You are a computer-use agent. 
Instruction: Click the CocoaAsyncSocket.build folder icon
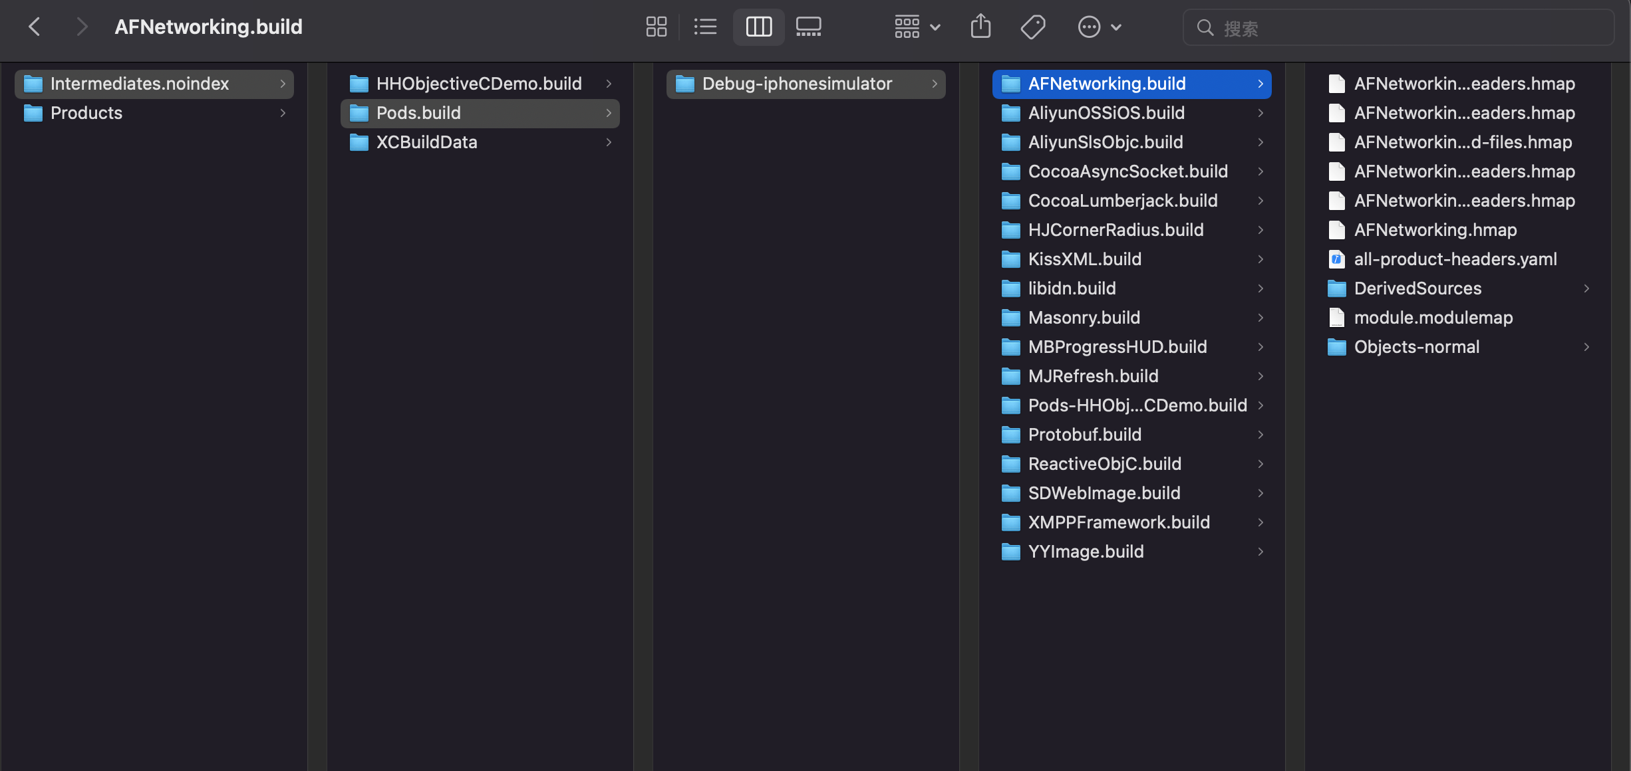coord(1011,171)
